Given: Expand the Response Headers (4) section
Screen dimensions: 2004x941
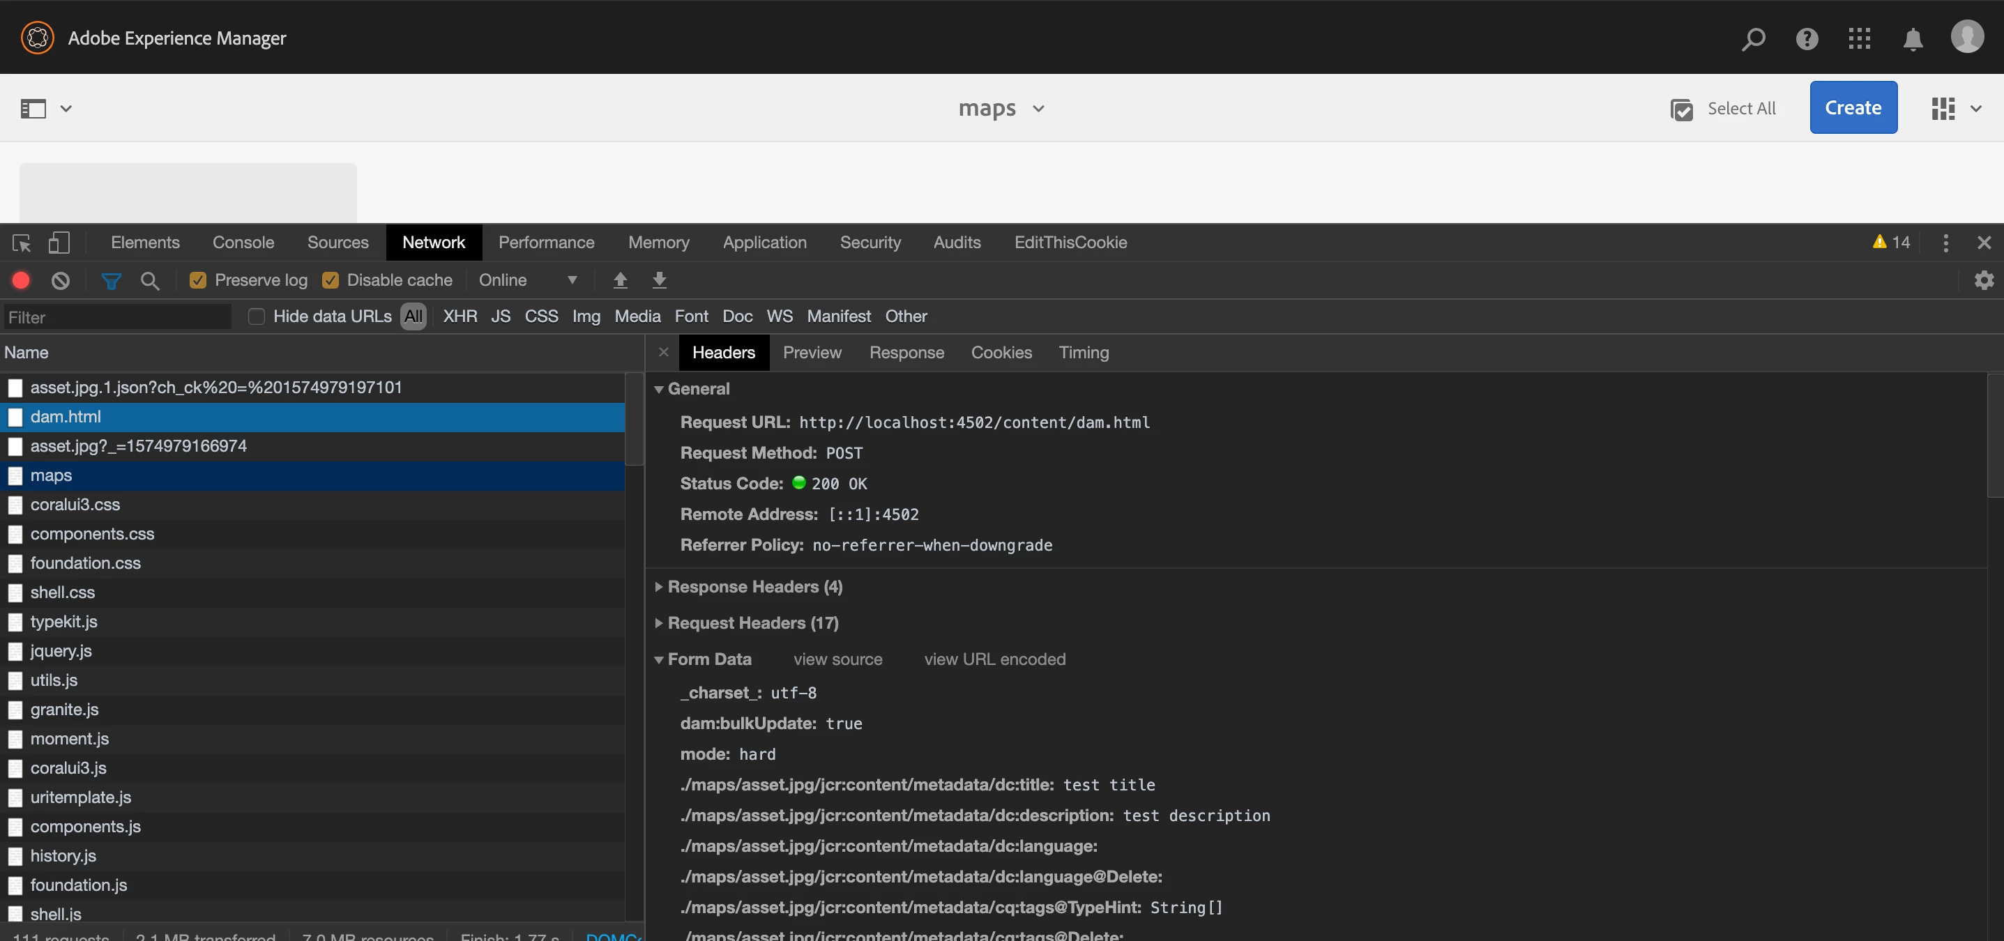Looking at the screenshot, I should pyautogui.click(x=754, y=586).
